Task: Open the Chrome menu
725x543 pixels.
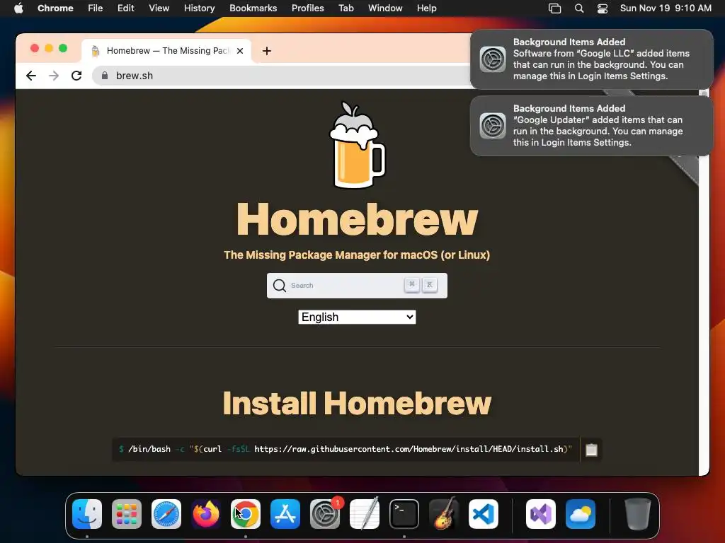Action: (55, 8)
